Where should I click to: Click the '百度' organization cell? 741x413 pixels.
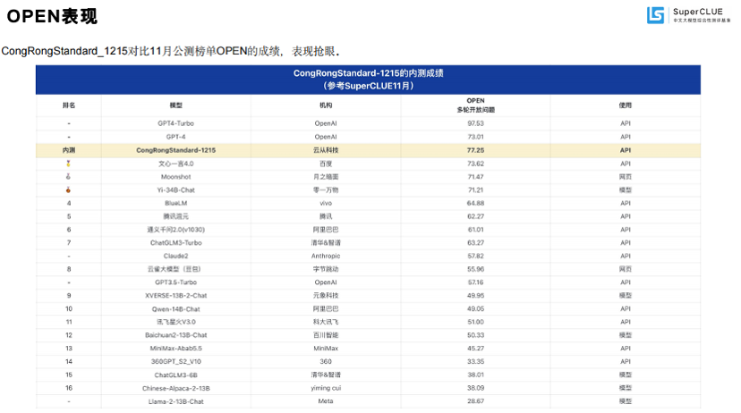326,164
